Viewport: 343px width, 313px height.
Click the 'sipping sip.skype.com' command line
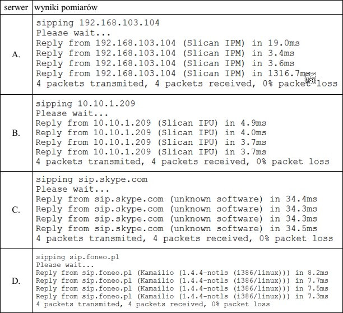92,179
